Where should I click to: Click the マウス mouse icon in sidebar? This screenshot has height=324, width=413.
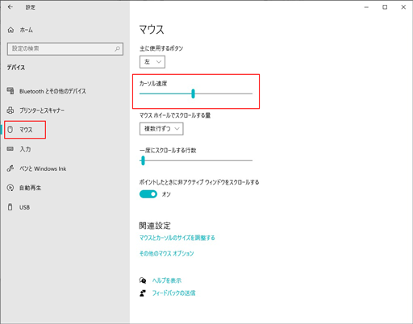[x=10, y=130]
